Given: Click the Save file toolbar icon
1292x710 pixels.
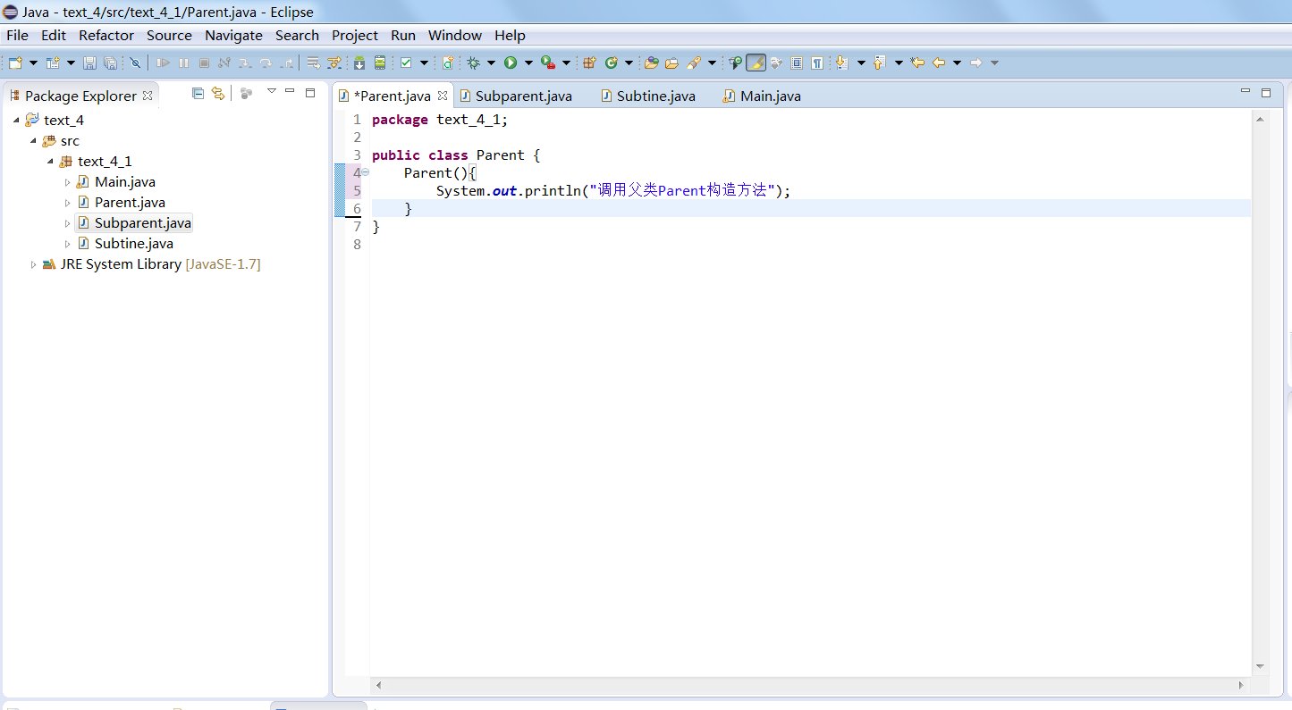Looking at the screenshot, I should [x=89, y=63].
